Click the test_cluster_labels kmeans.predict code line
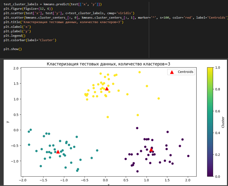228x186 pixels. 53,4
